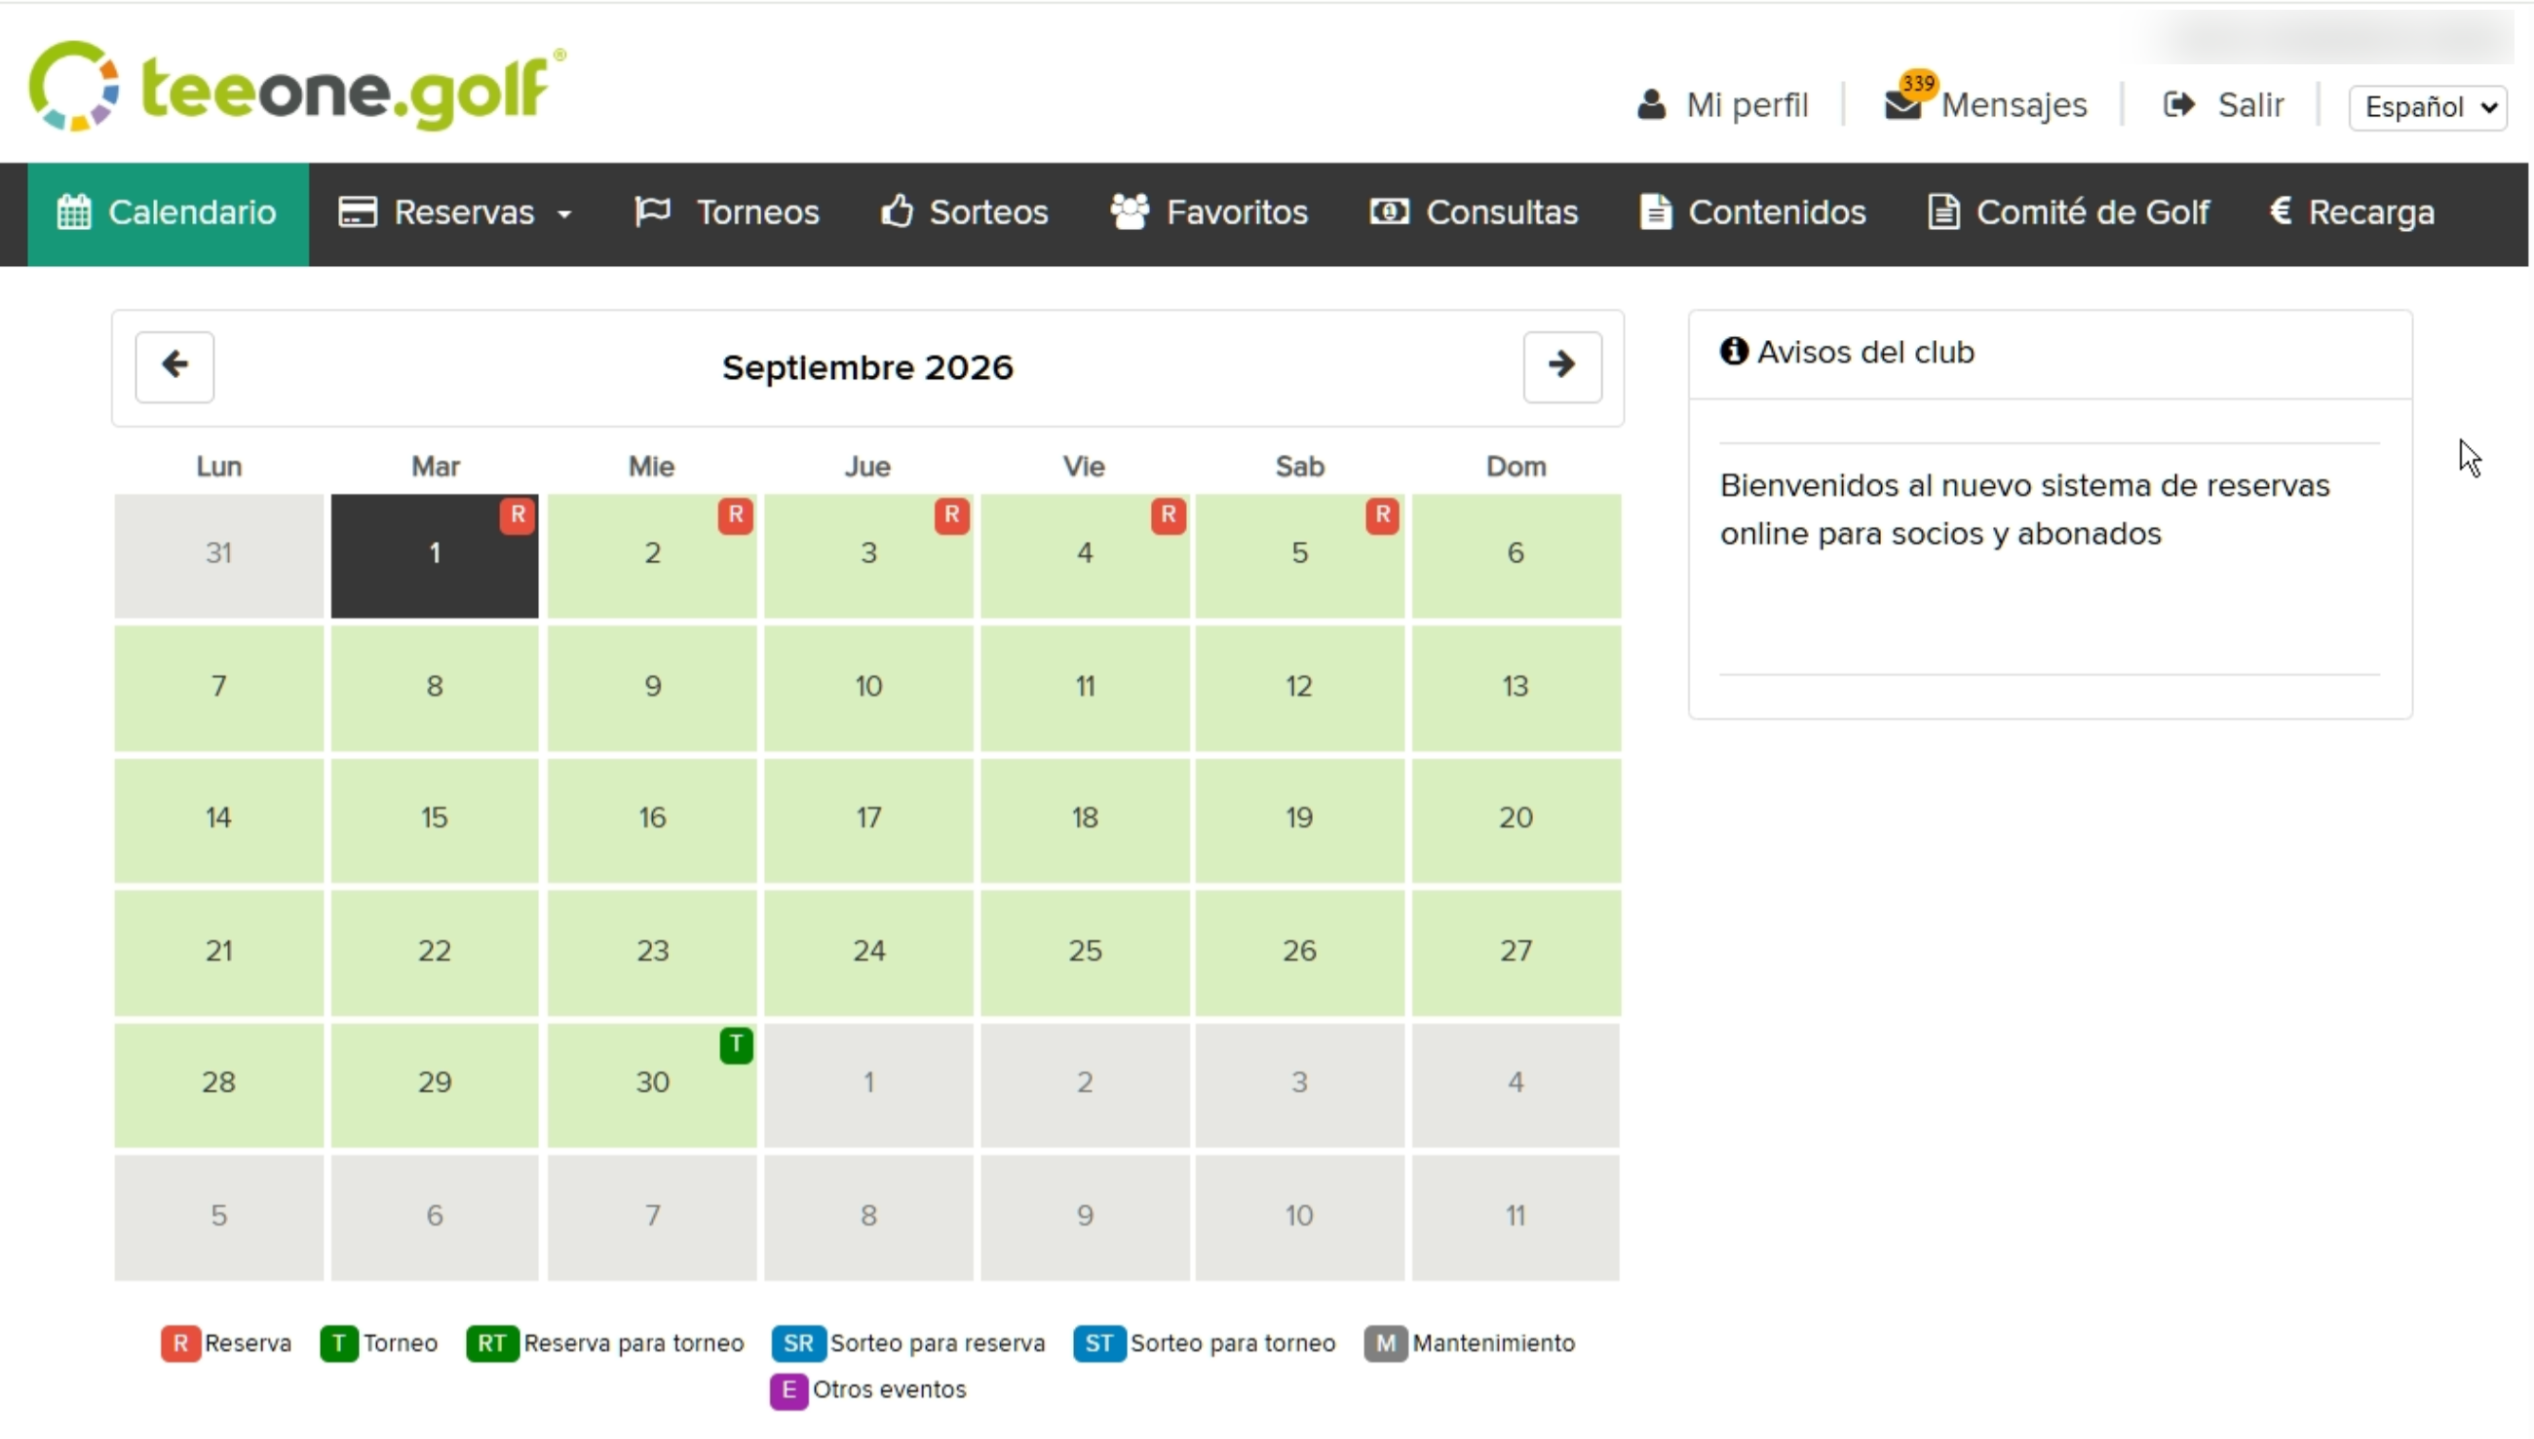Click the red R badge on September 4
Image resolution: width=2534 pixels, height=1439 pixels.
coord(1169,515)
